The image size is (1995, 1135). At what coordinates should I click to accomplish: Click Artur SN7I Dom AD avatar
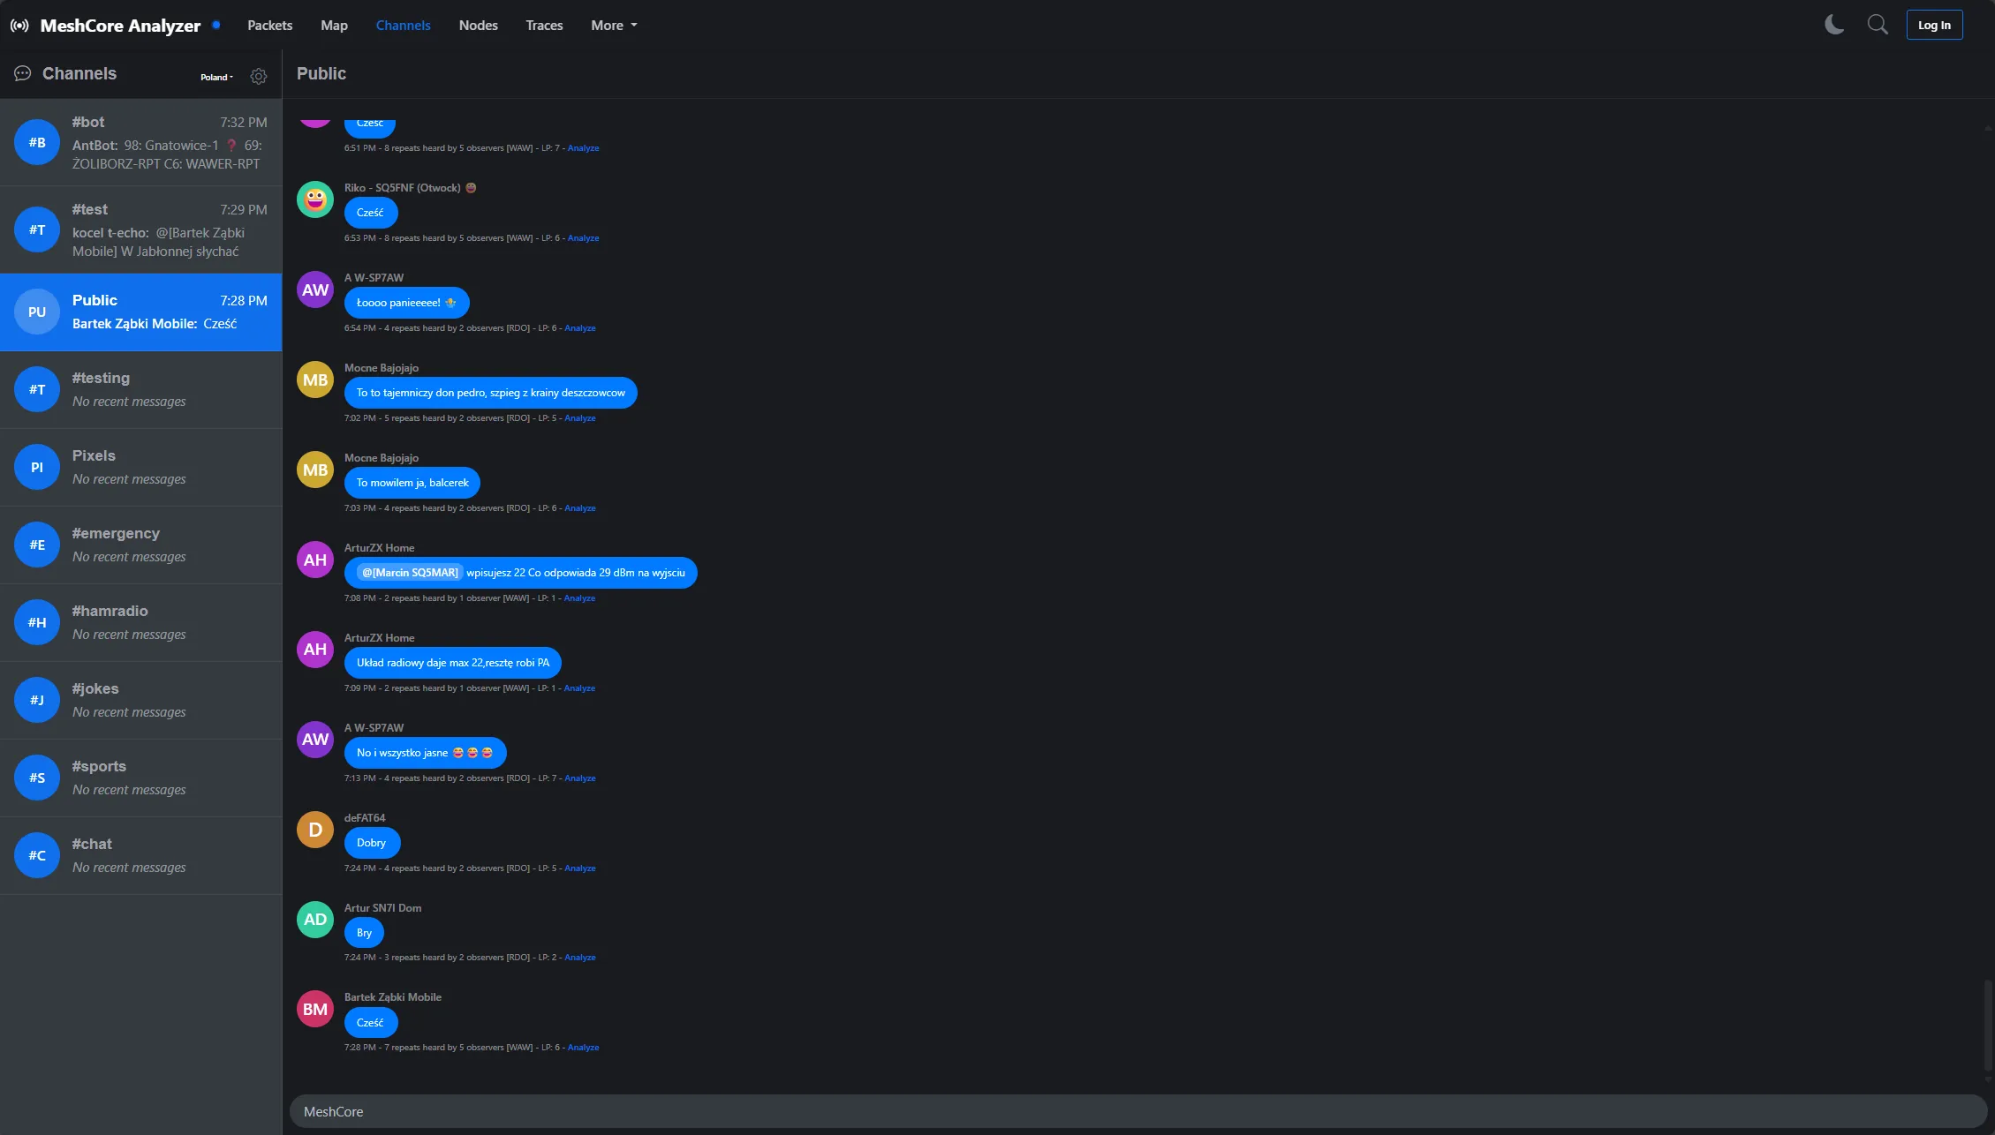(x=315, y=920)
